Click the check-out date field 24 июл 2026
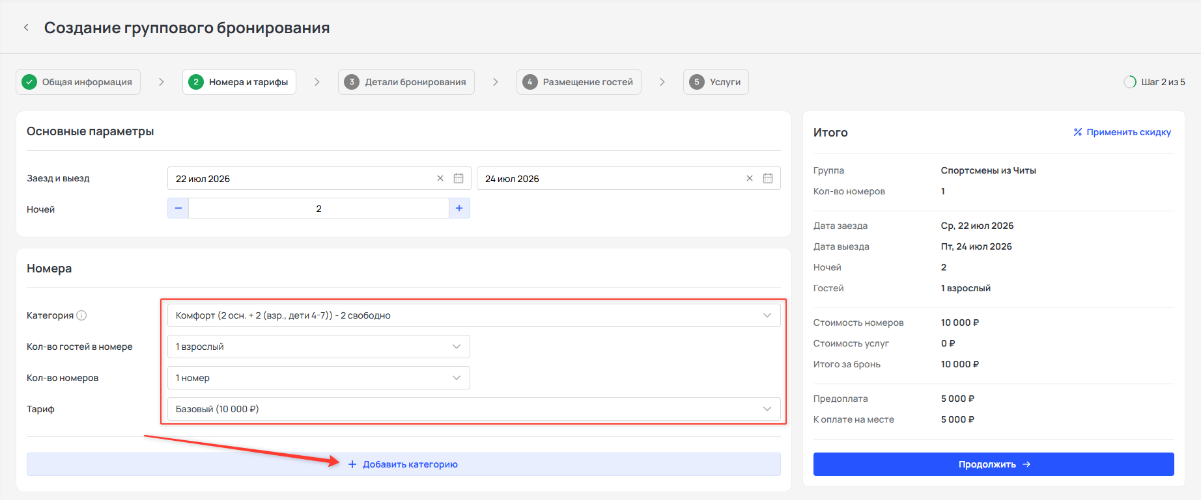1201x500 pixels. (629, 178)
